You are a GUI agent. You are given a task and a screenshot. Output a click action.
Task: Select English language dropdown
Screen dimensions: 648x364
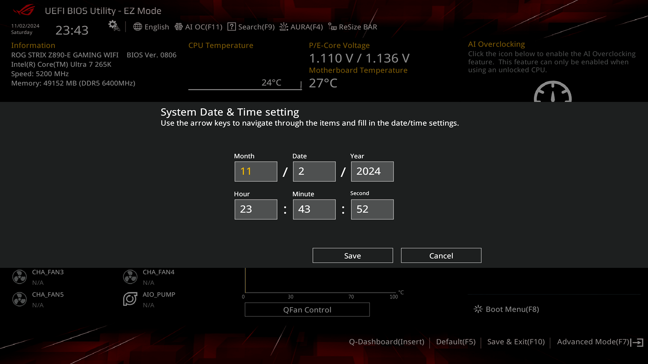tap(151, 27)
